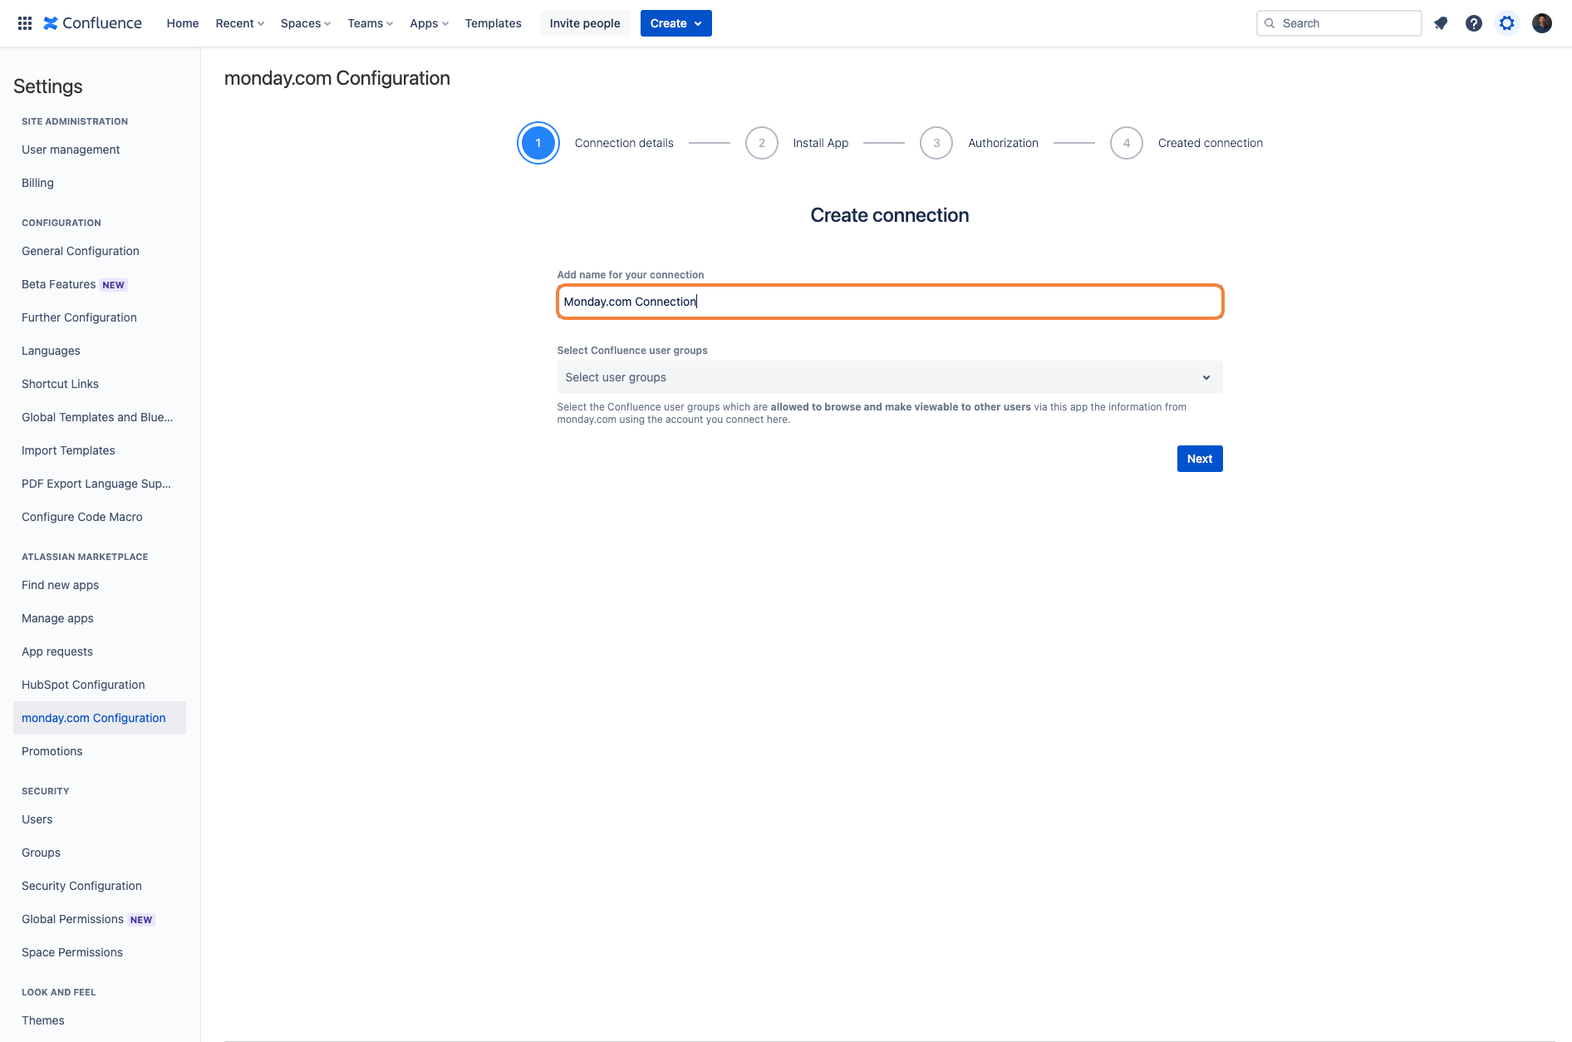Open Users under Security
This screenshot has width=1572, height=1042.
(x=37, y=819)
